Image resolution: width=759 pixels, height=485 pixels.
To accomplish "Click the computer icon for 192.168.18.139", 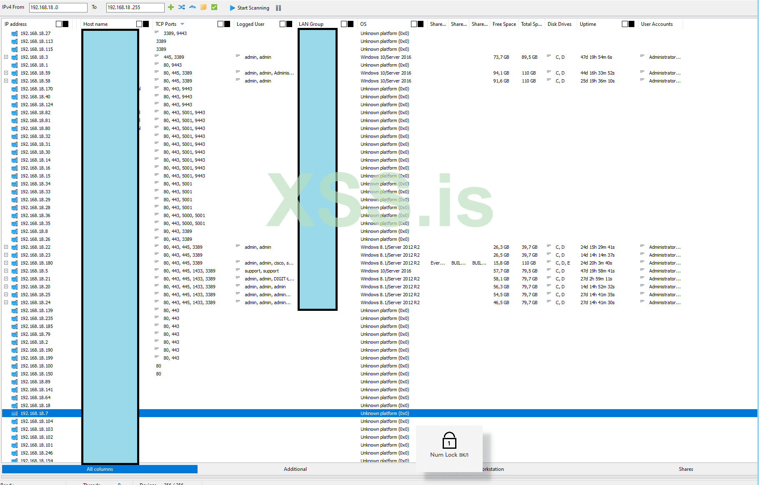I will (x=15, y=311).
